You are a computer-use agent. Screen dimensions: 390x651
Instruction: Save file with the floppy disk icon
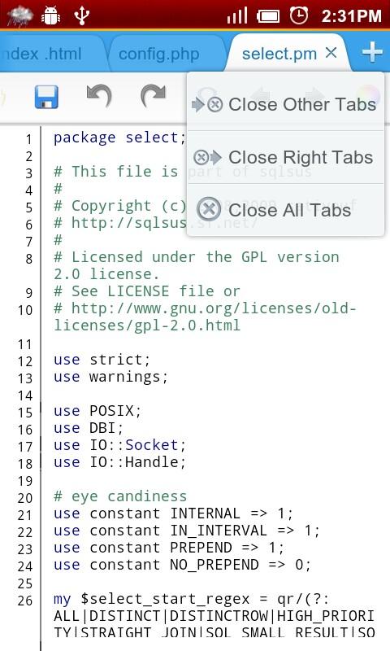(x=46, y=97)
